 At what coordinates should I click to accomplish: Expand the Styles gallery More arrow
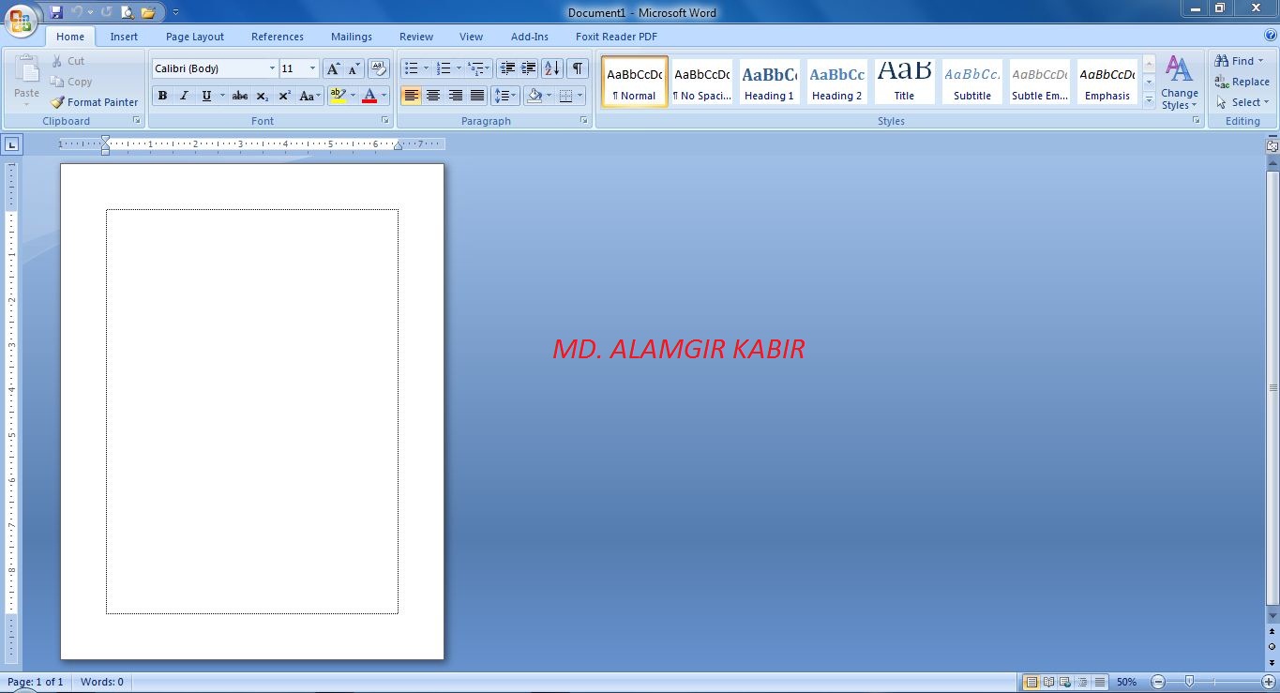click(1150, 100)
